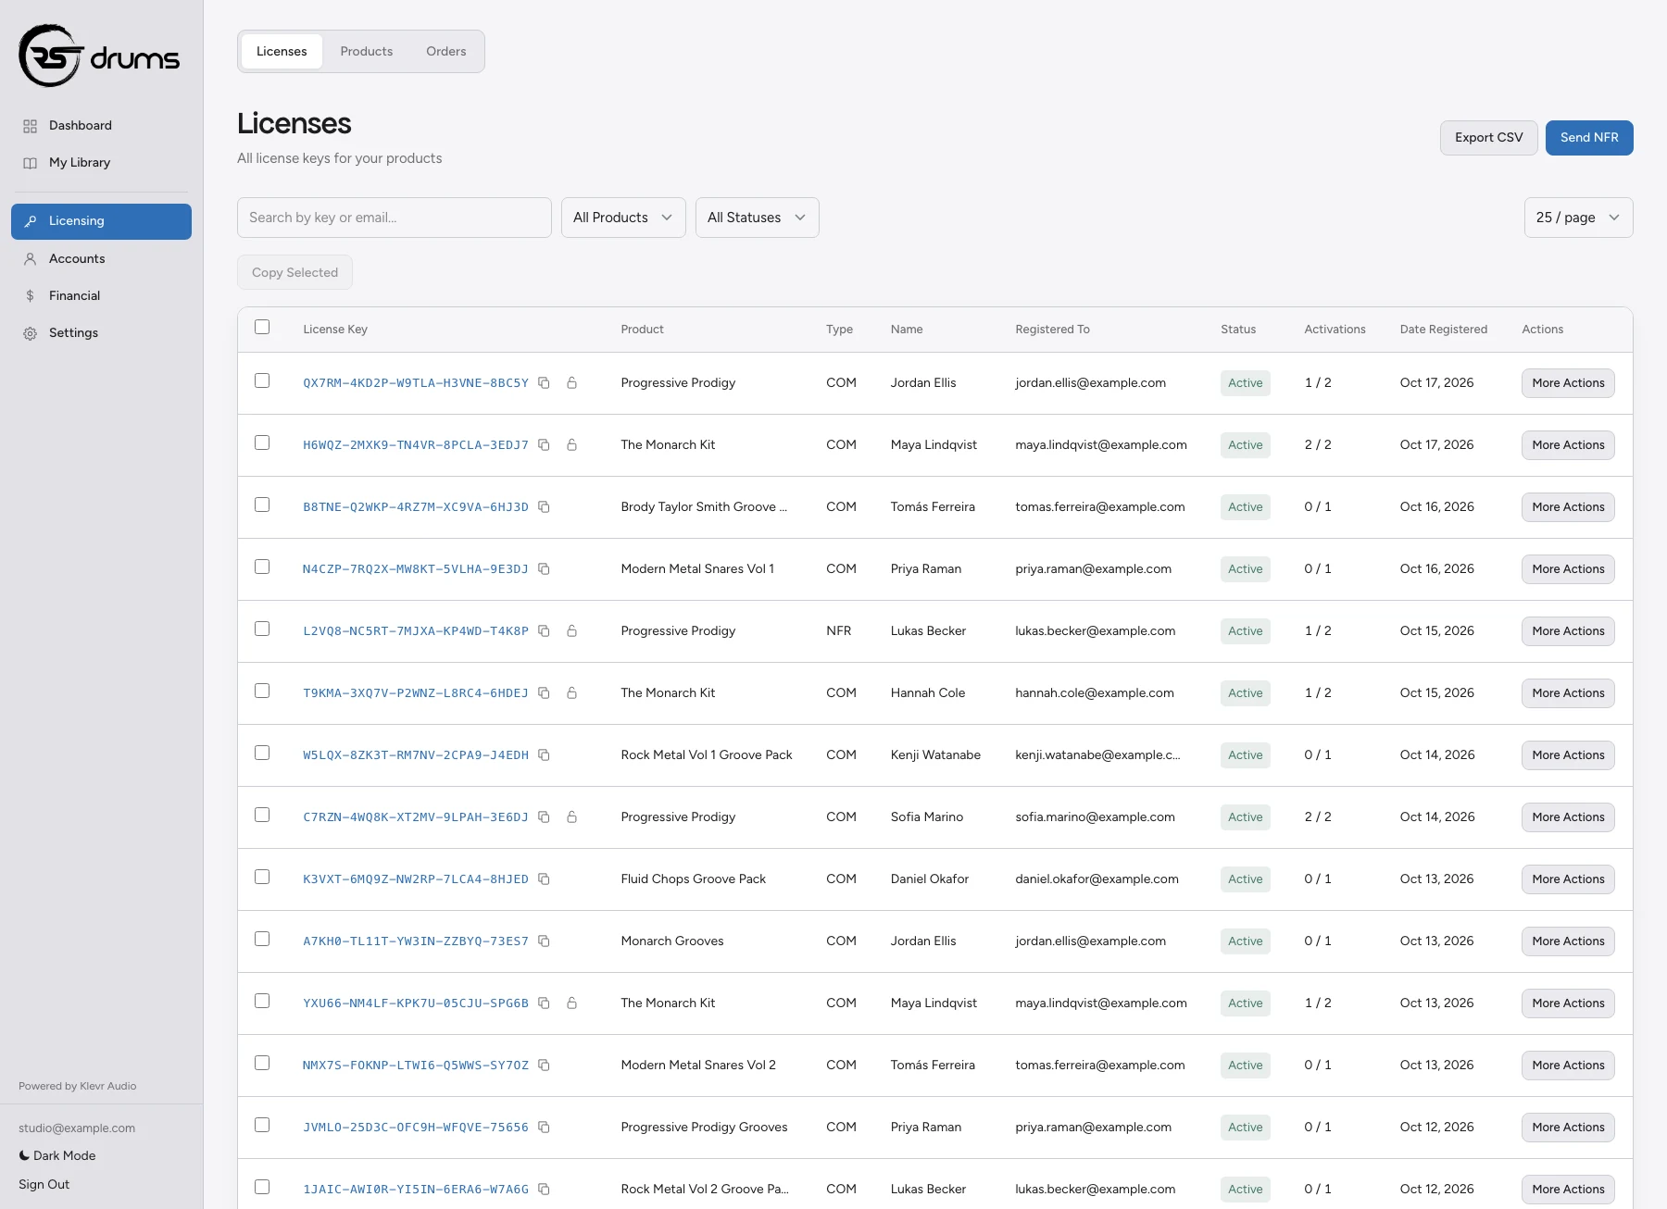Image resolution: width=1667 pixels, height=1209 pixels.
Task: Copy key K3VXT-6MQ9Z via copy icon
Action: tap(544, 879)
